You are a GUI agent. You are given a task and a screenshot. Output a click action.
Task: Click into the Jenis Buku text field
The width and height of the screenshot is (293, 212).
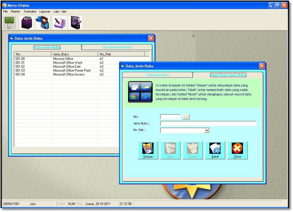[x=208, y=123]
